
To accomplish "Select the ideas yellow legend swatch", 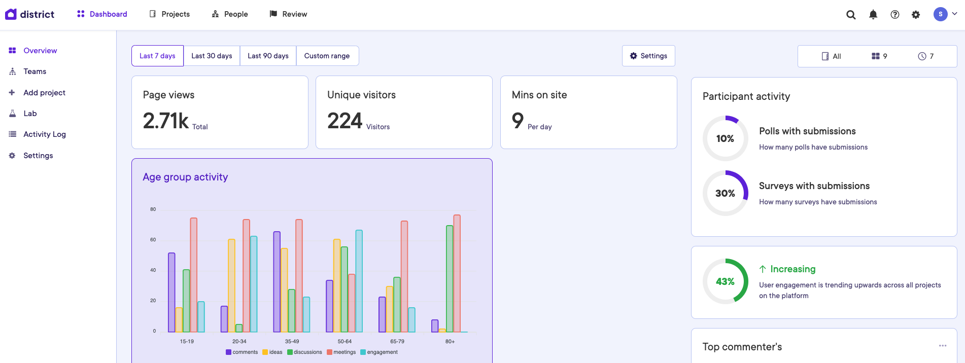I will click(x=265, y=352).
